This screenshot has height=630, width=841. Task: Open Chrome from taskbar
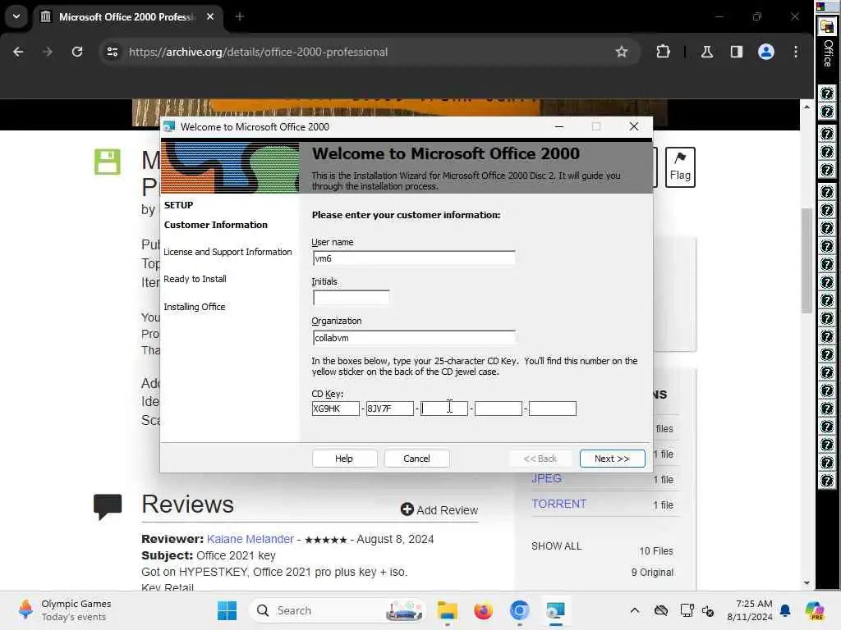point(519,610)
